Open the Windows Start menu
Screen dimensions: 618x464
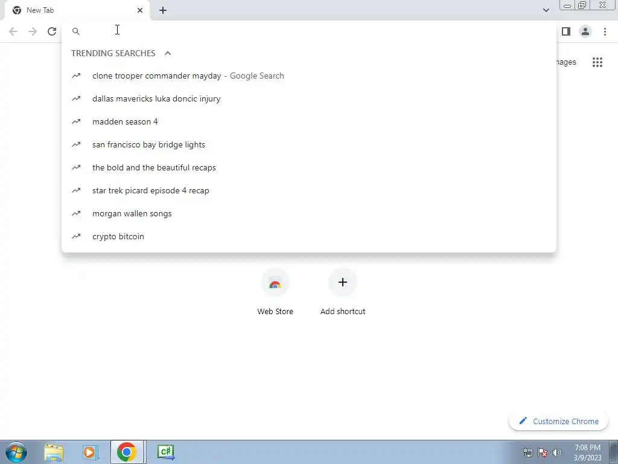[x=16, y=452]
